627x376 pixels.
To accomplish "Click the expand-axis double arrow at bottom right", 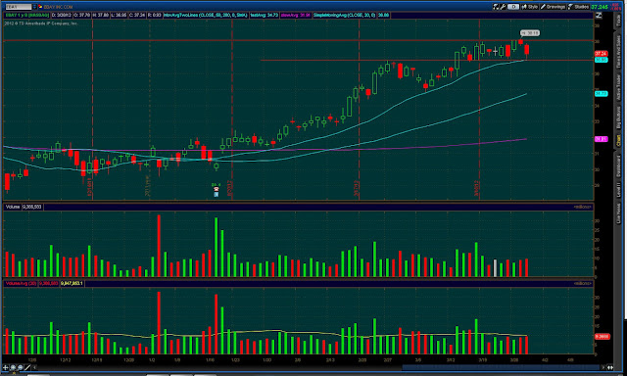I will (x=610, y=367).
